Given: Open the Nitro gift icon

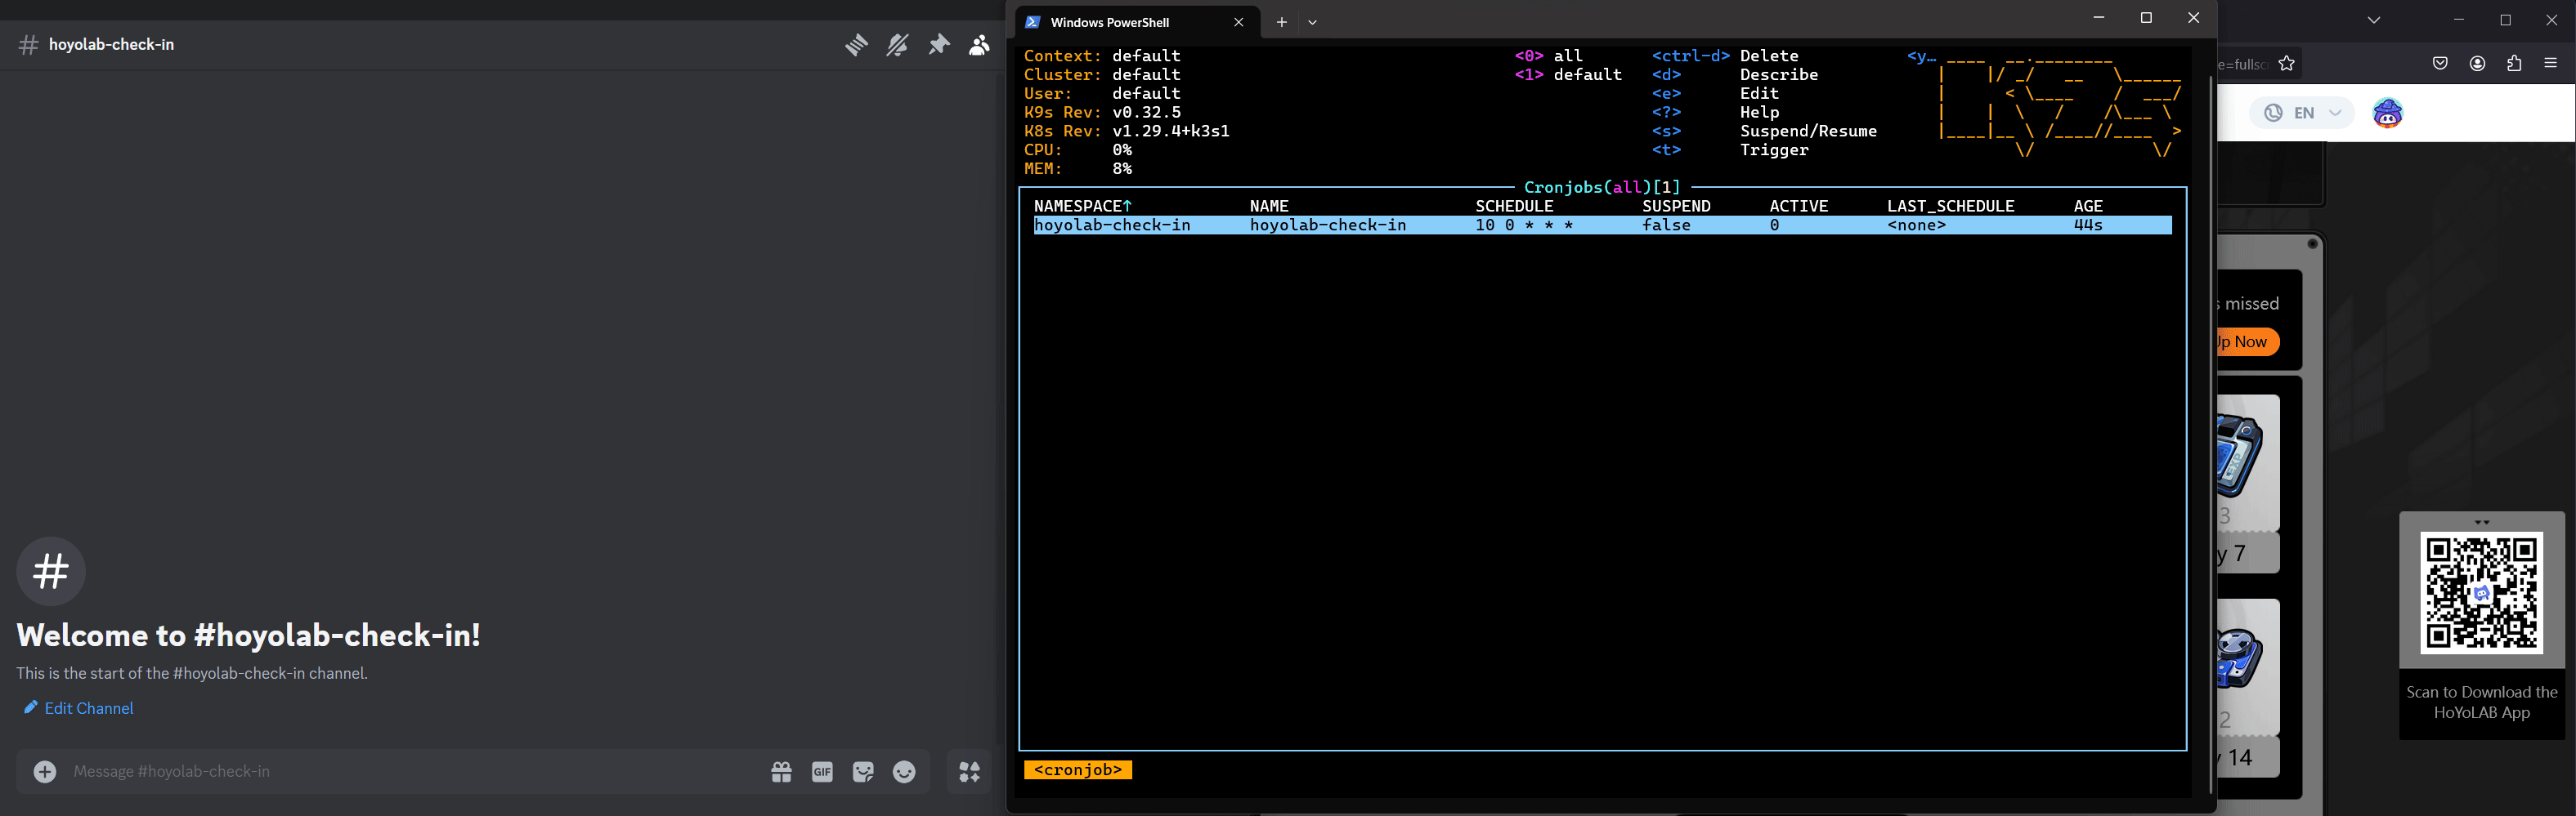Looking at the screenshot, I should (781, 771).
